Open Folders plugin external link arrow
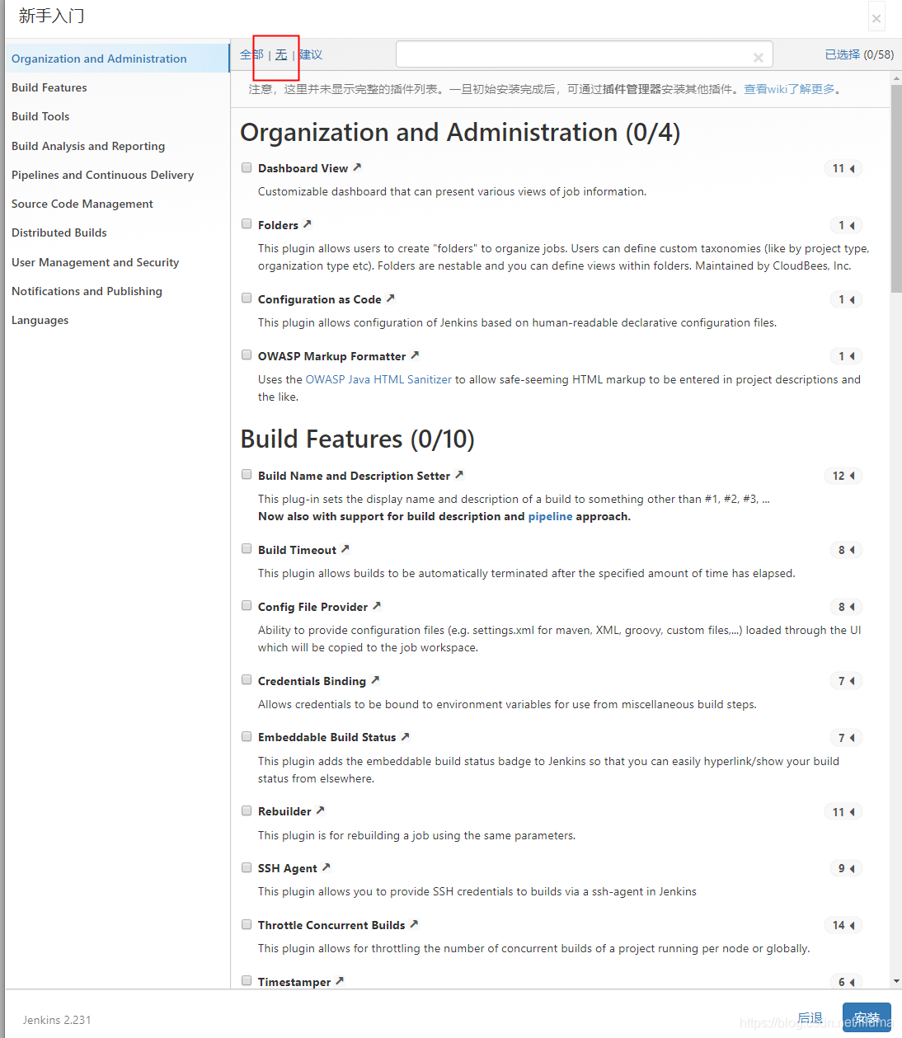This screenshot has height=1038, width=902. [308, 224]
